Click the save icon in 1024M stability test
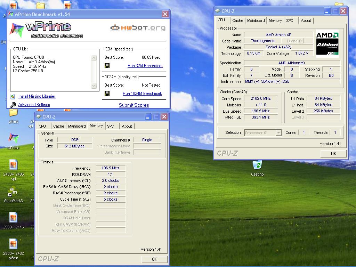This screenshot has width=356, height=267. coord(107,93)
